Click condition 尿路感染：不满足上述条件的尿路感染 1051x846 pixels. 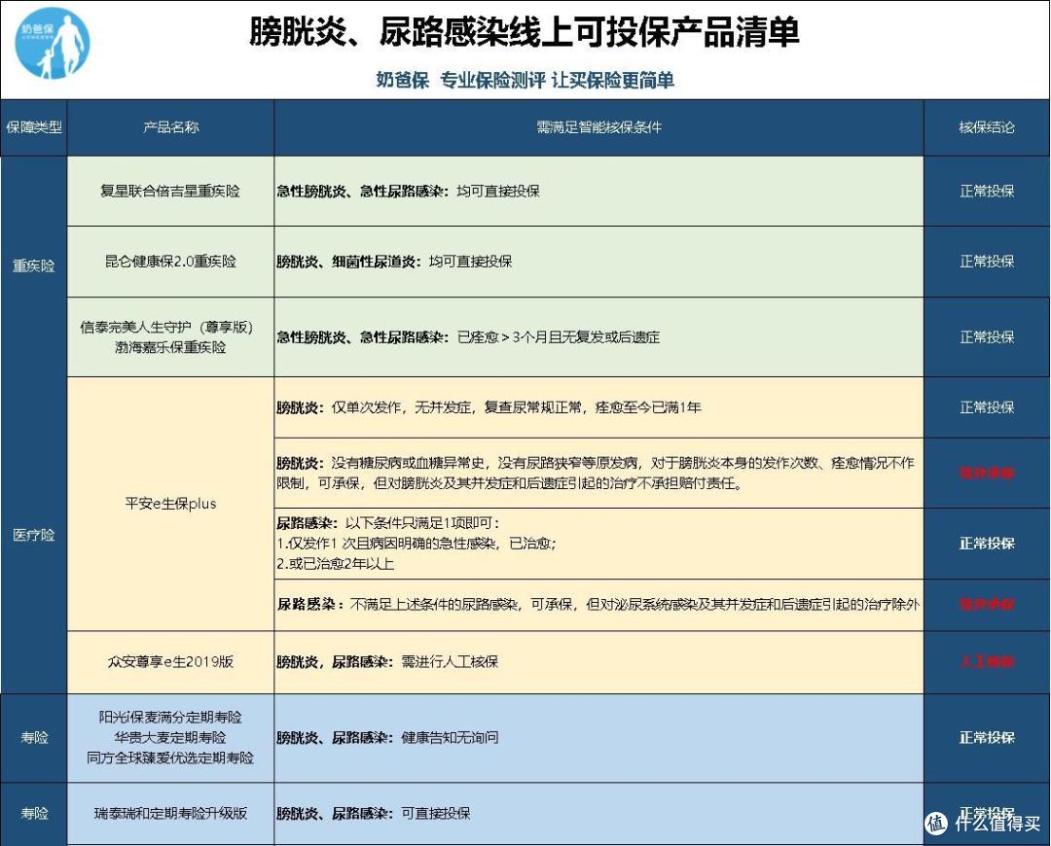pyautogui.click(x=598, y=605)
